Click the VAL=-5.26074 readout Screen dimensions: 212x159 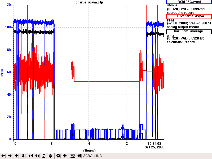[200, 23]
